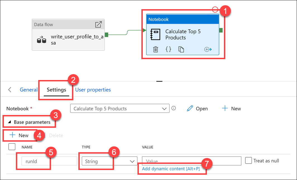The width and height of the screenshot is (297, 180).
Task: Click the runId name input field
Action: click(49, 161)
